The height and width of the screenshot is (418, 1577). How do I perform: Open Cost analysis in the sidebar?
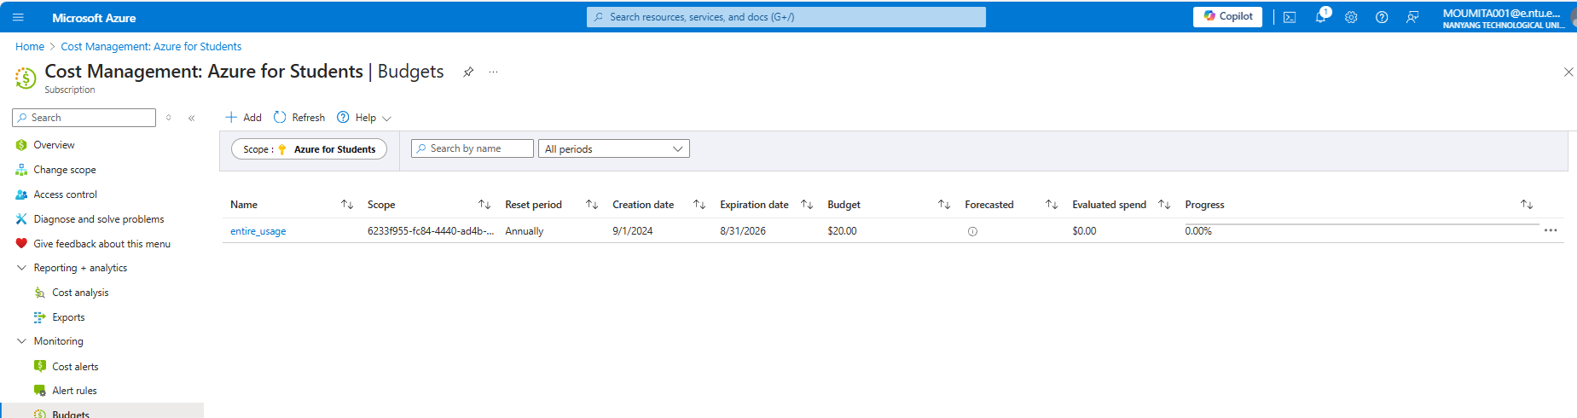tap(80, 293)
